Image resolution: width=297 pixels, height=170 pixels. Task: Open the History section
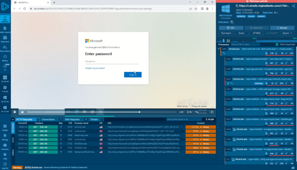[x=5, y=58]
